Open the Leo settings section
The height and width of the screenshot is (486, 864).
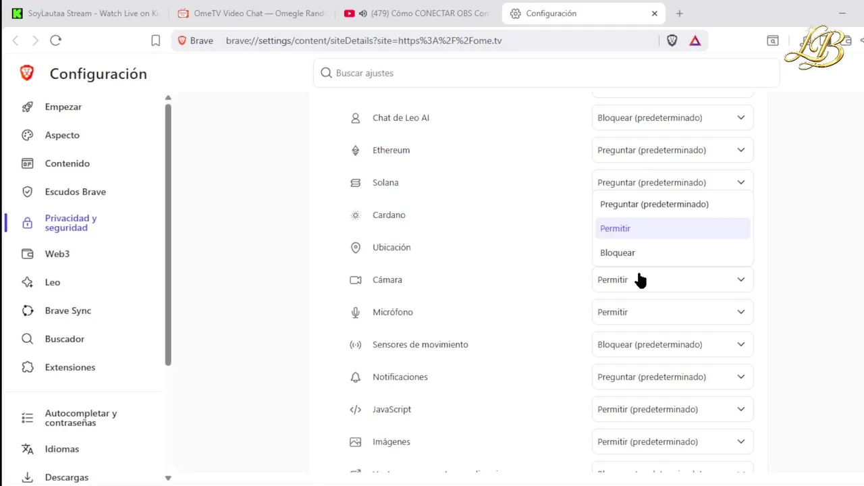[x=53, y=282]
